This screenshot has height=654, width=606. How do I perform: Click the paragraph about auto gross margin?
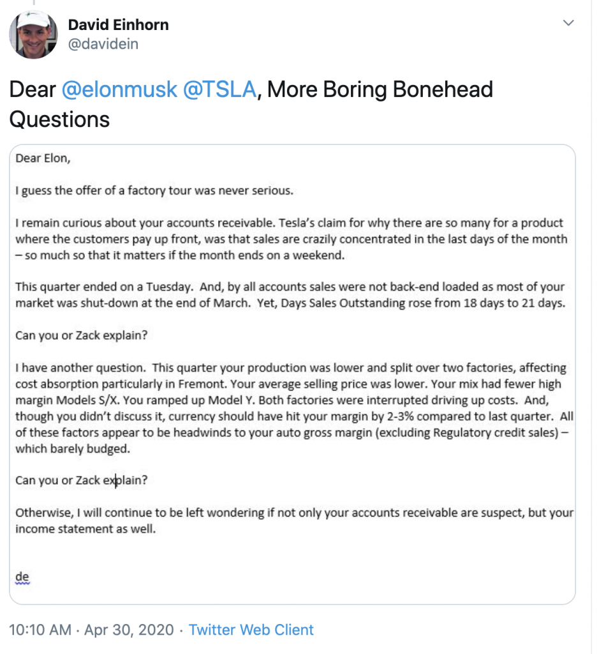[294, 408]
